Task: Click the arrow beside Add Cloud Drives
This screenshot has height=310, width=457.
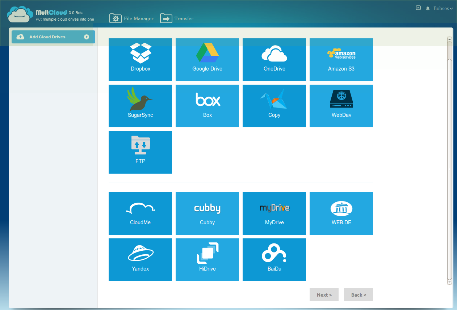Action: [x=87, y=37]
